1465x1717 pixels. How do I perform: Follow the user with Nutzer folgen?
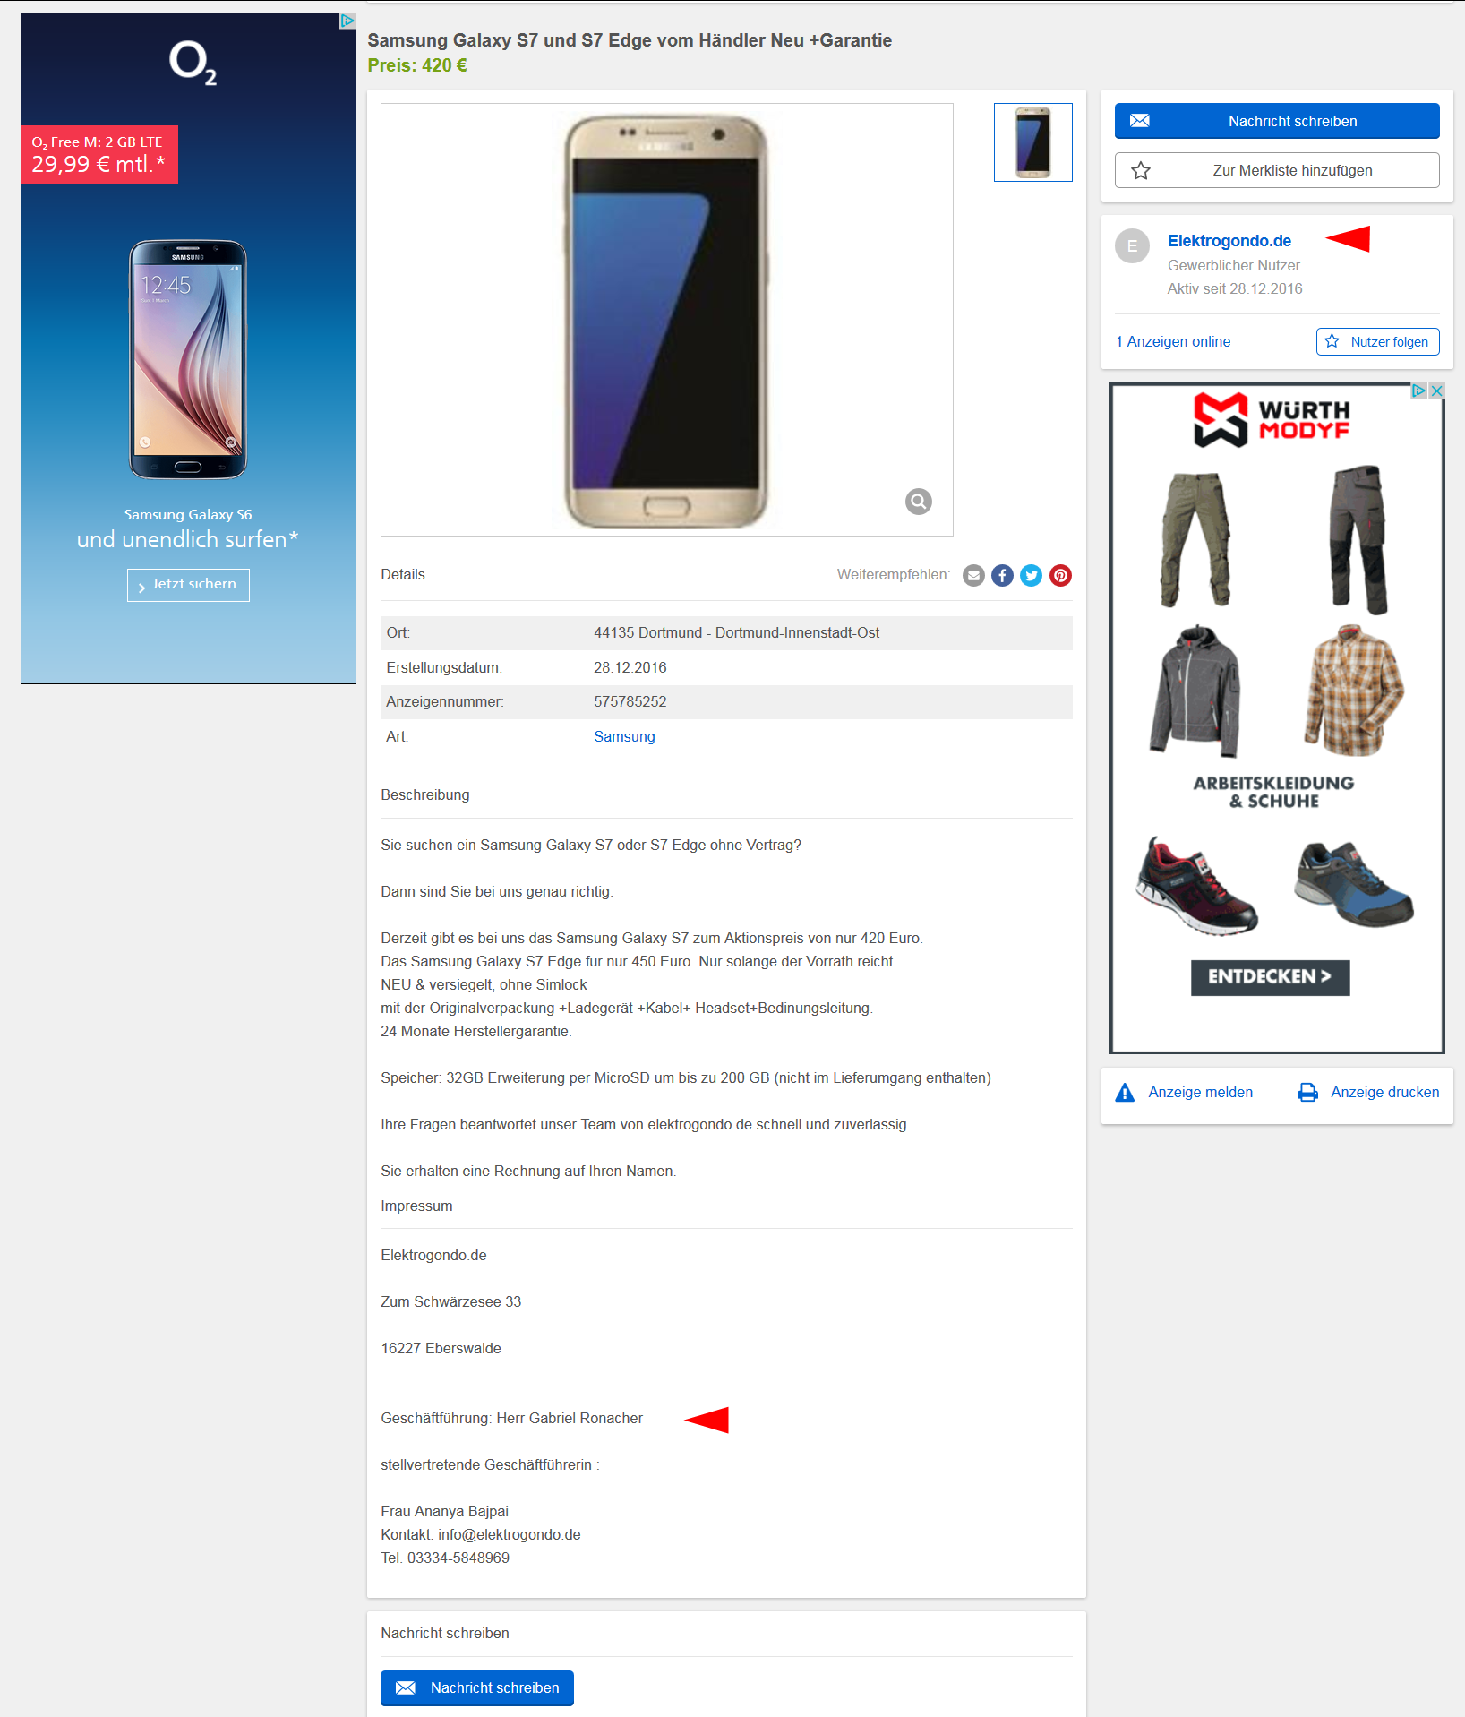1377,342
